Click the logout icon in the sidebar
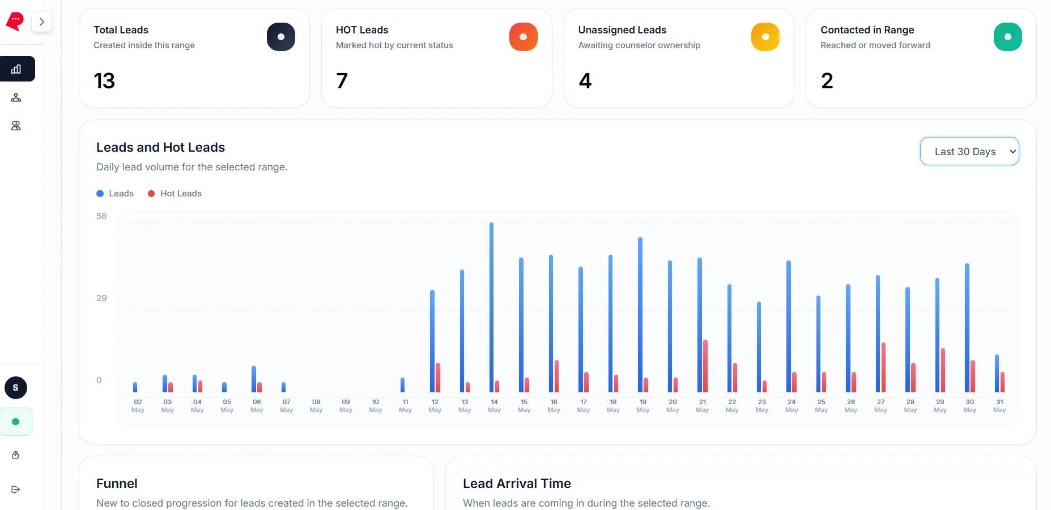Screen dimensions: 1051x510 [16, 490]
